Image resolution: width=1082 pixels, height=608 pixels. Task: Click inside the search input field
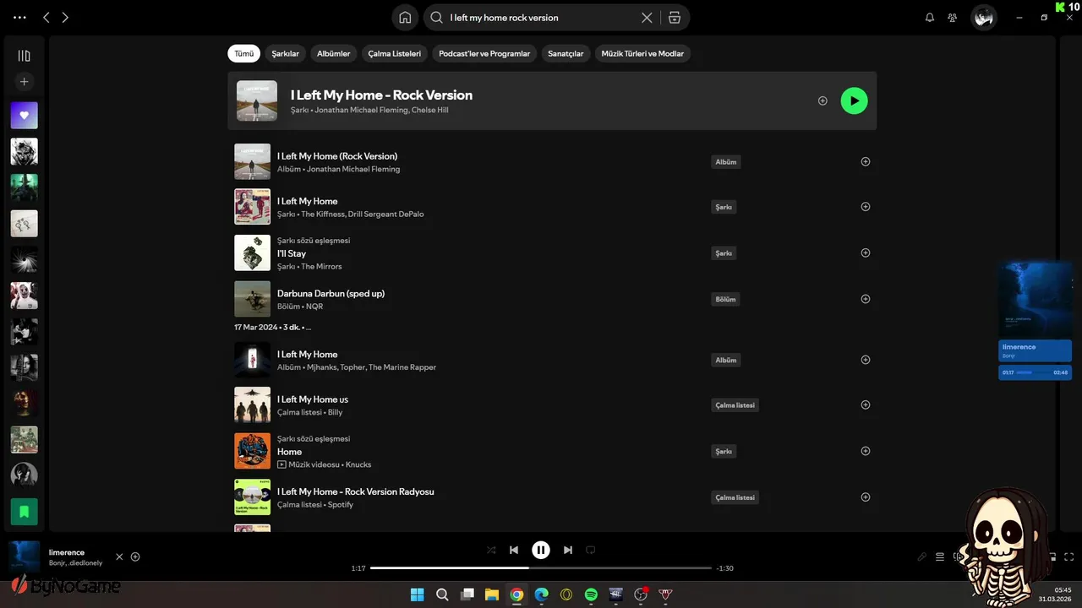(541, 18)
